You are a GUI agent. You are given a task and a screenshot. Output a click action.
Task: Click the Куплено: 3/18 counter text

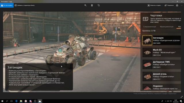[149, 31]
